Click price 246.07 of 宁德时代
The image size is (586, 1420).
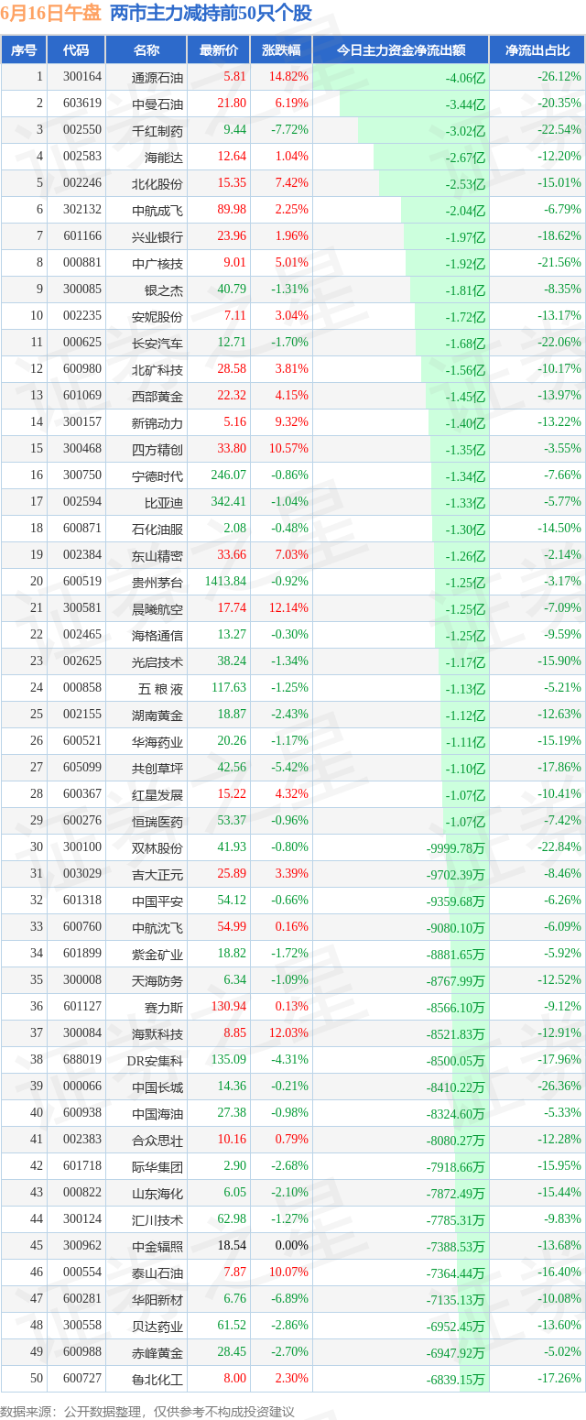click(229, 475)
